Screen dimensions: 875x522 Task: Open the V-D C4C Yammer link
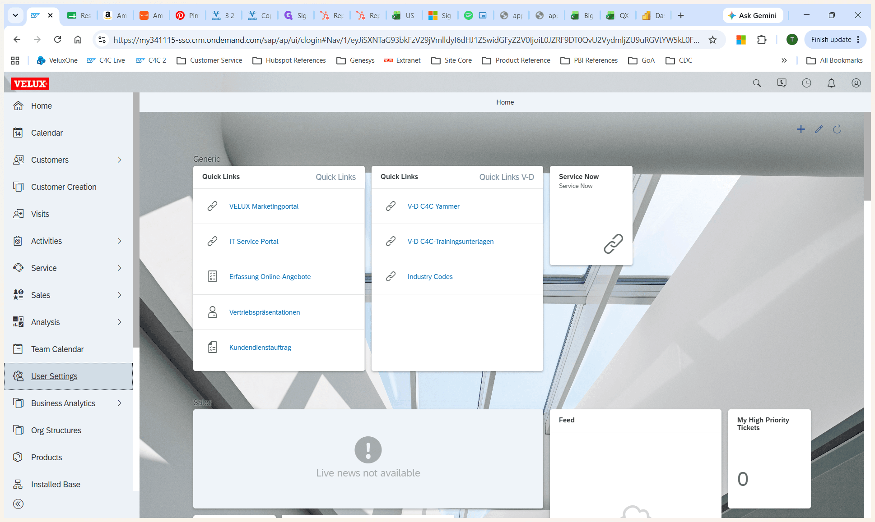433,206
